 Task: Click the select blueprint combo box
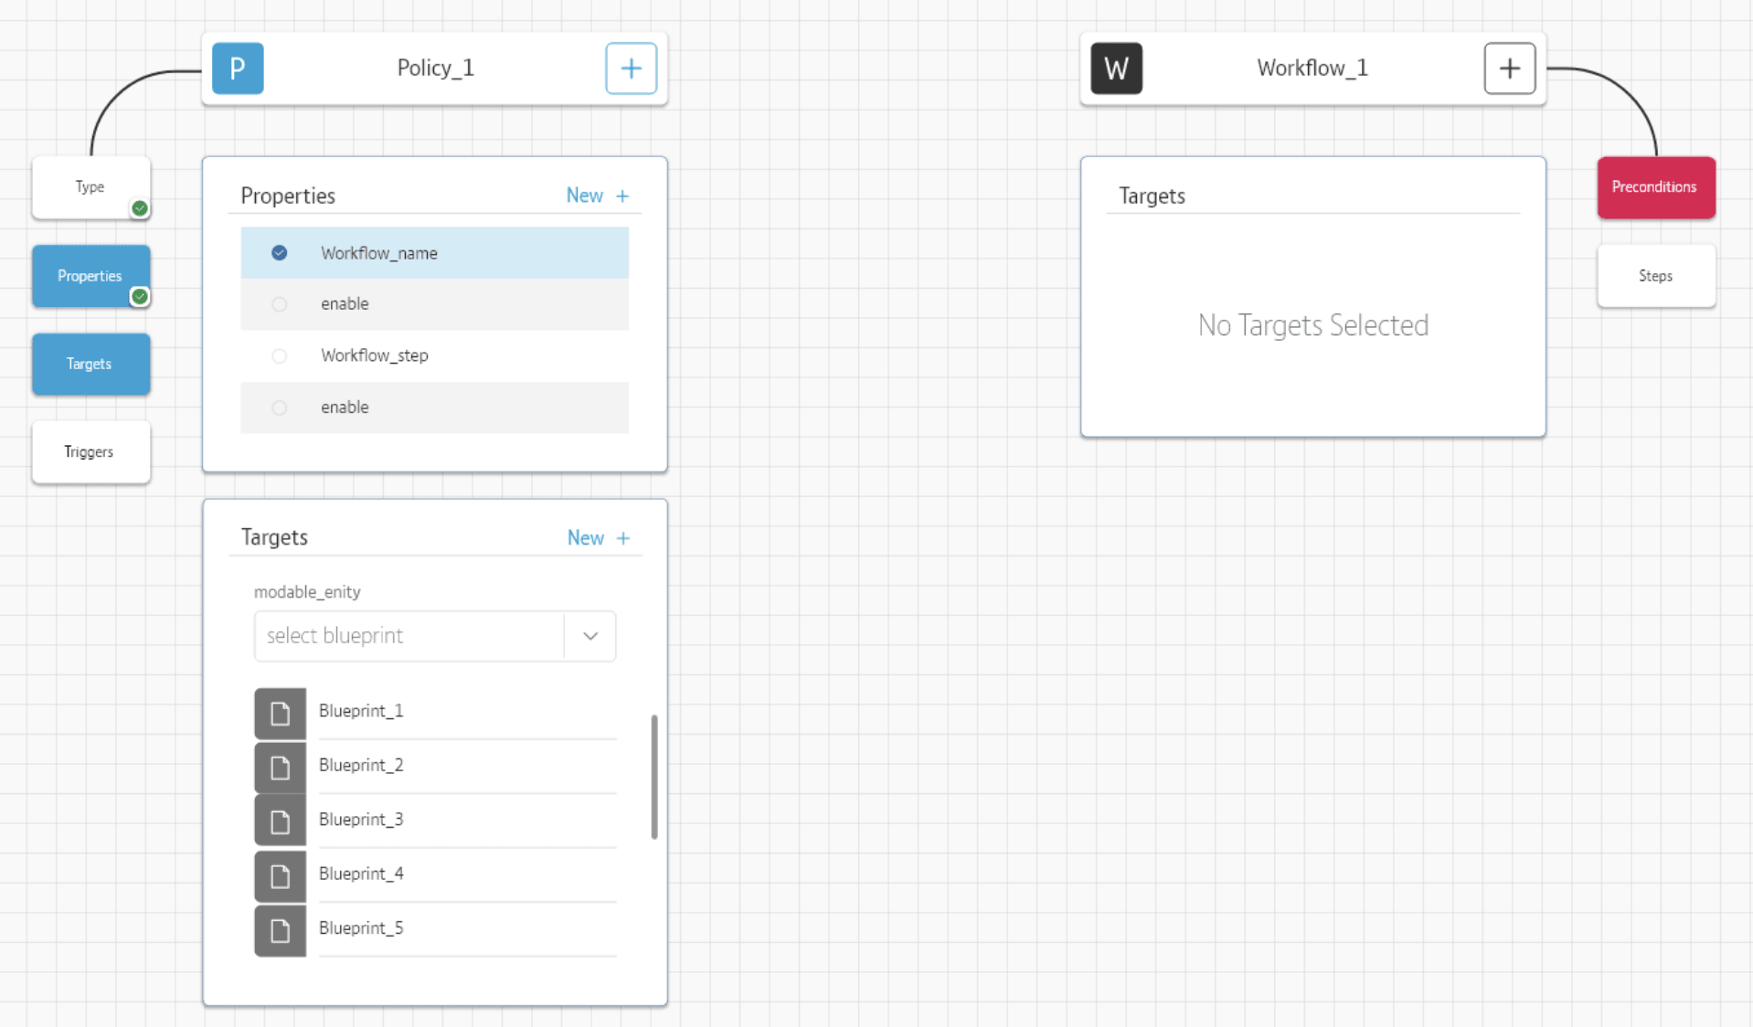click(x=409, y=636)
